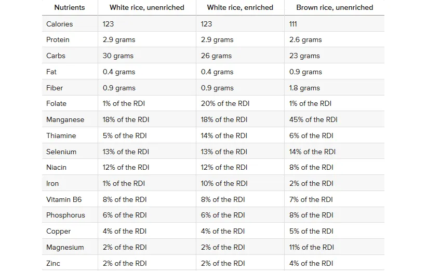Click the Selenium row label

[61, 152]
